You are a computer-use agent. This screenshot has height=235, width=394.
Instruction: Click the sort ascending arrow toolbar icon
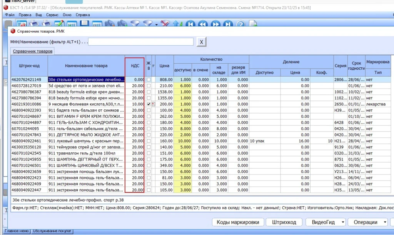[x=177, y=24]
